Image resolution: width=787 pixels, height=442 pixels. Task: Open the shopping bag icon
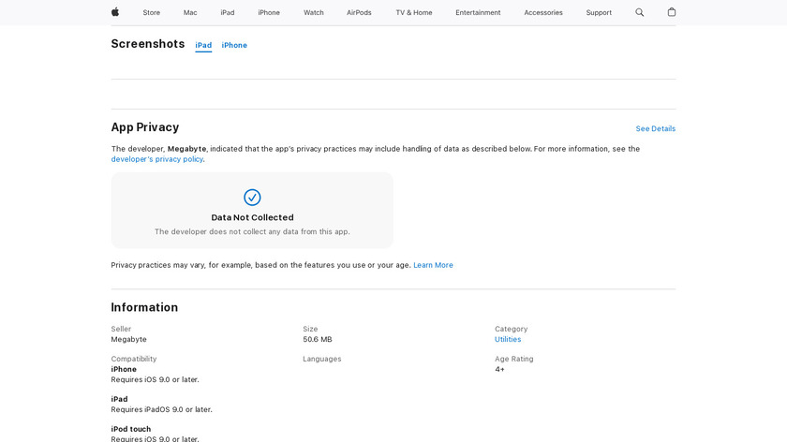coord(671,12)
